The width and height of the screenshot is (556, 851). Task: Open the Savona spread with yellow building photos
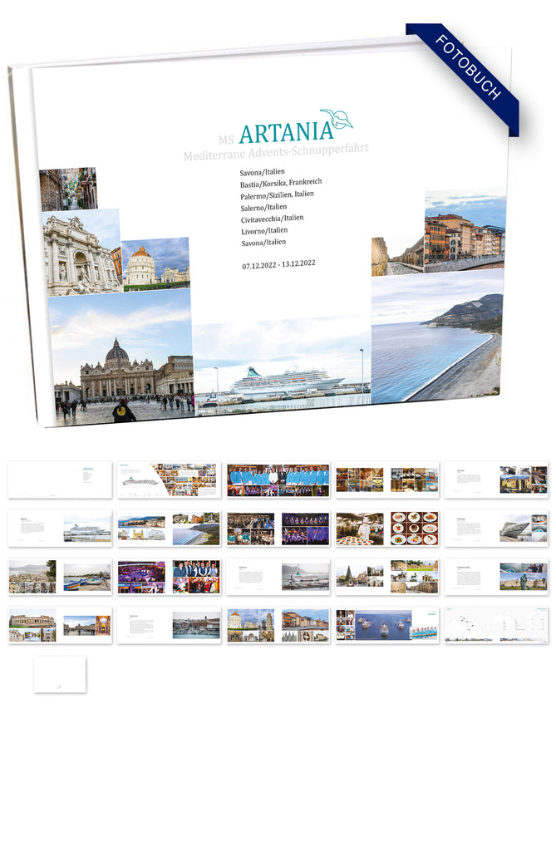click(496, 480)
